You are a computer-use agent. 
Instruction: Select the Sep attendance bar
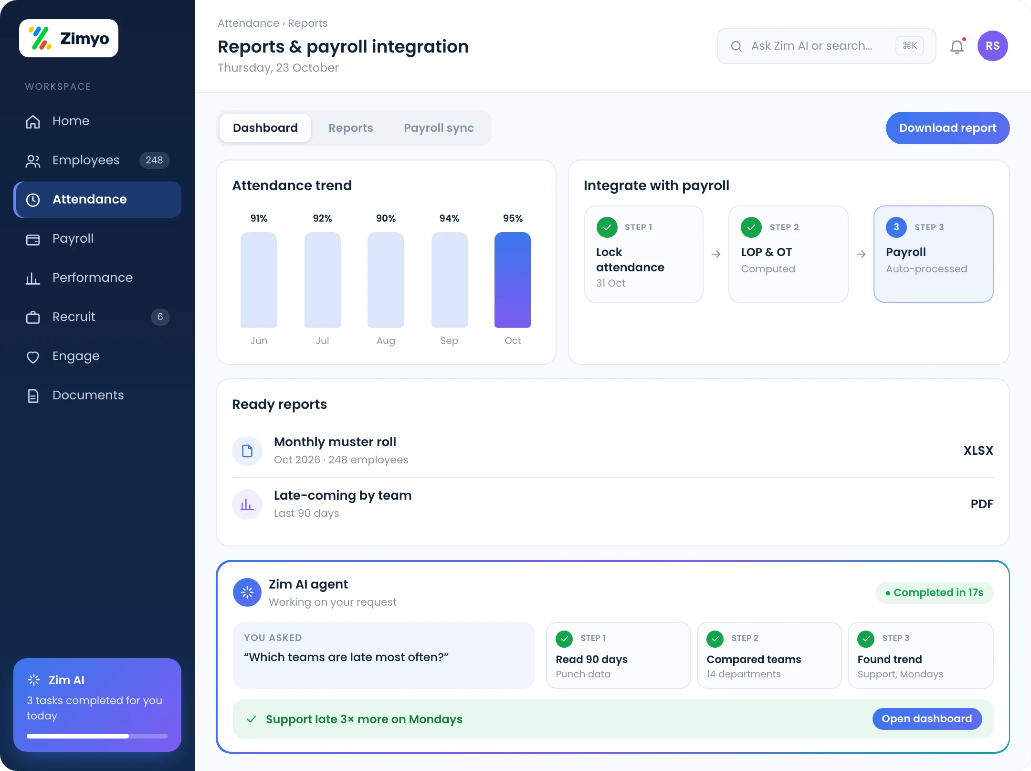[449, 280]
